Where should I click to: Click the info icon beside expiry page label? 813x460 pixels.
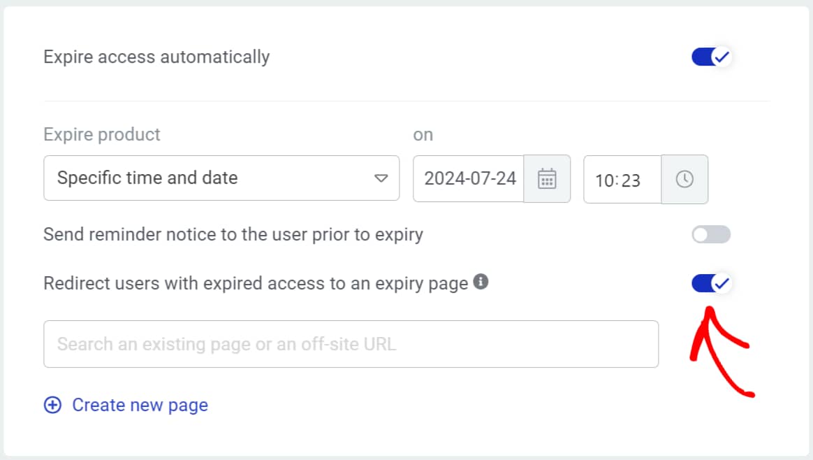click(x=481, y=282)
